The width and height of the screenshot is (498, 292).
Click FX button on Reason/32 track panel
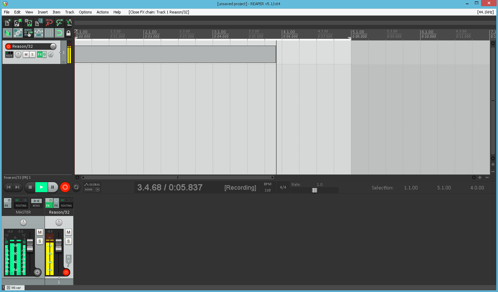(39, 54)
